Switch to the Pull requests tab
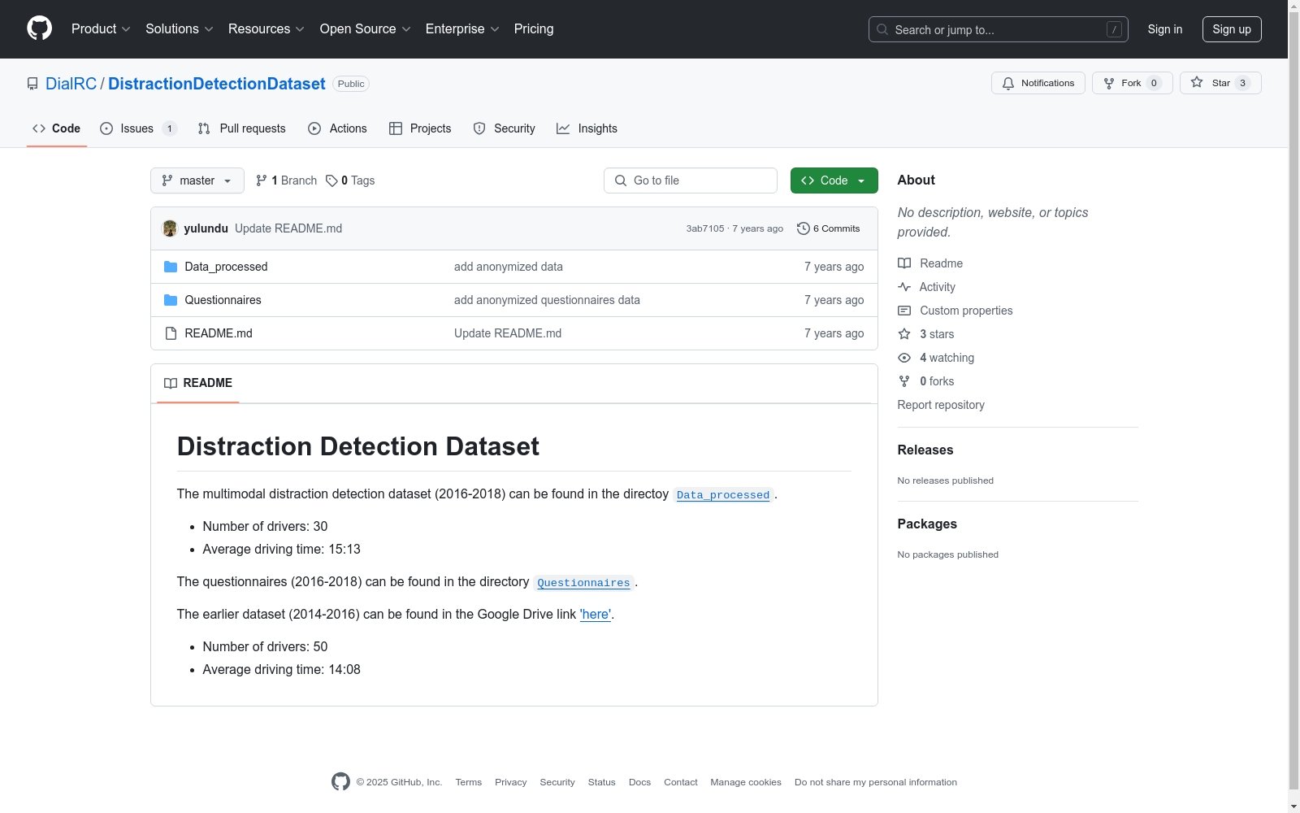This screenshot has width=1300, height=813. coord(242,128)
